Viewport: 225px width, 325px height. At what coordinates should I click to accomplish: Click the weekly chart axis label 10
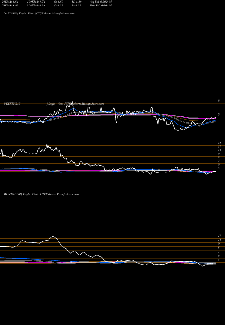pyautogui.click(x=220, y=150)
